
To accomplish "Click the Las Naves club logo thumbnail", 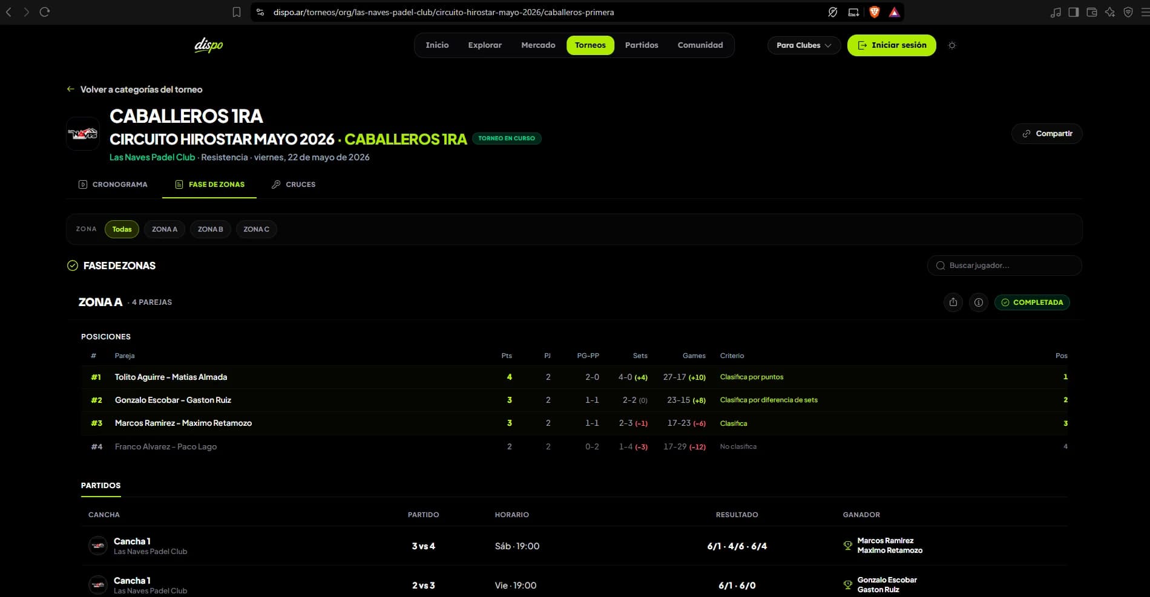I will pyautogui.click(x=83, y=134).
